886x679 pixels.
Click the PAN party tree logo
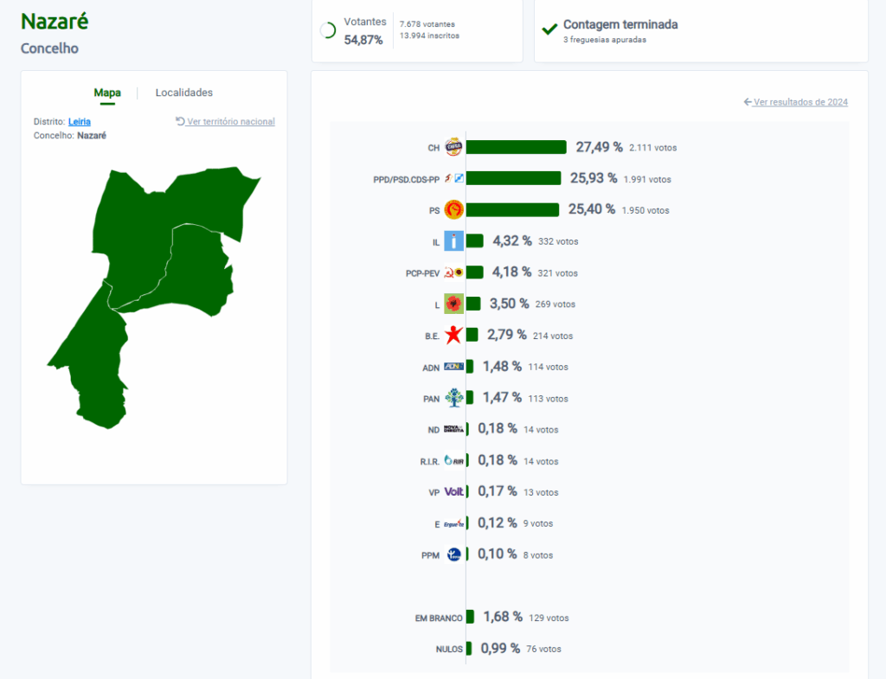[453, 398]
